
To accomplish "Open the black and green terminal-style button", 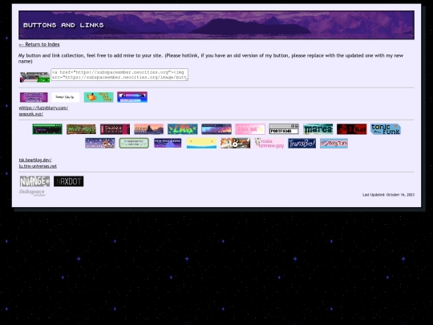I will (47, 129).
